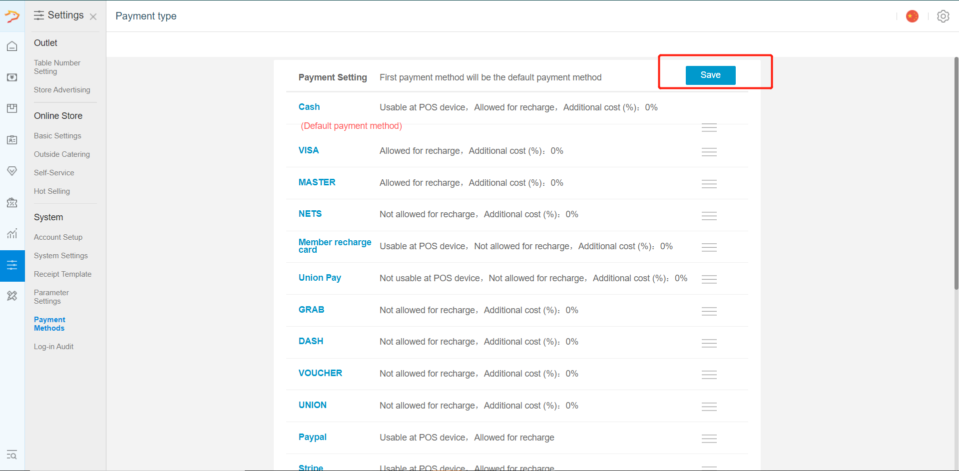Click the reorder handle for Paypal row
Screen dimensions: 959x471
tap(709, 439)
